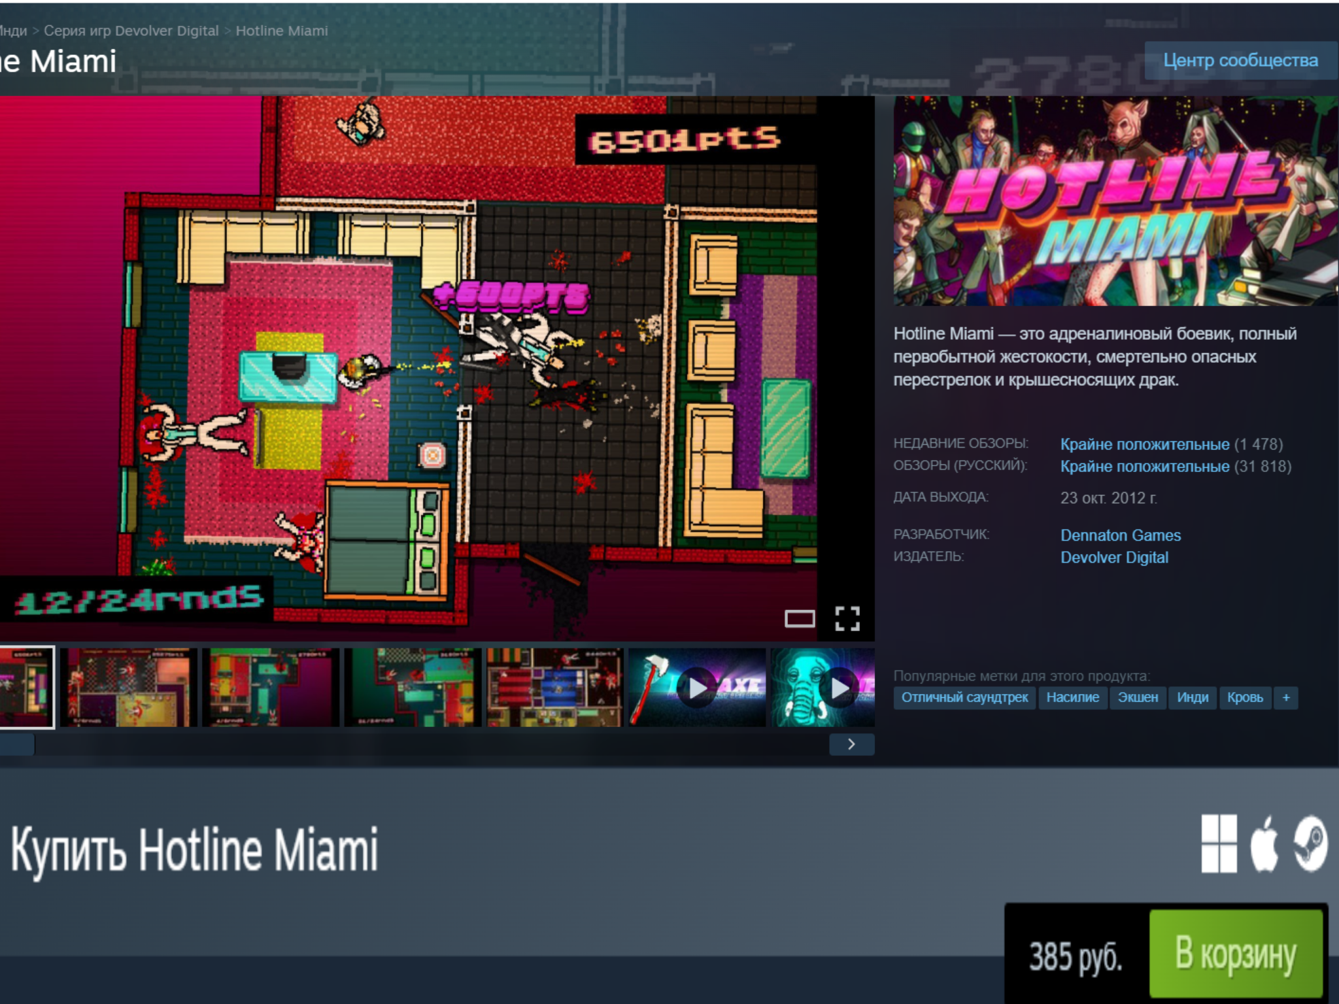Click the НЕДАВНИЕ ОБЗОРЫ label
The image size is (1339, 1004).
click(x=961, y=443)
